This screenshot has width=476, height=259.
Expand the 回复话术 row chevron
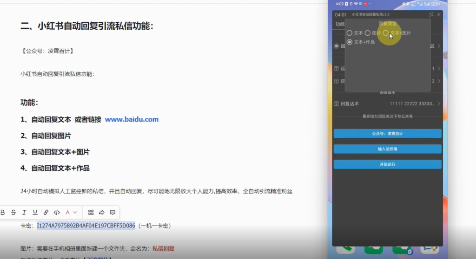[x=438, y=104]
